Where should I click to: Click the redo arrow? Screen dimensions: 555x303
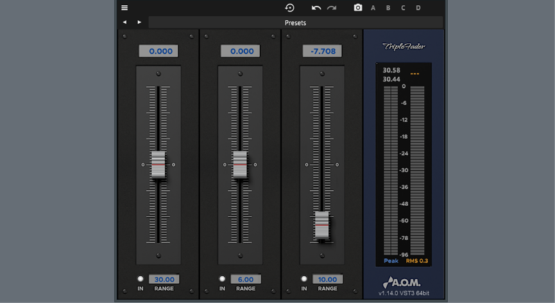click(x=332, y=8)
